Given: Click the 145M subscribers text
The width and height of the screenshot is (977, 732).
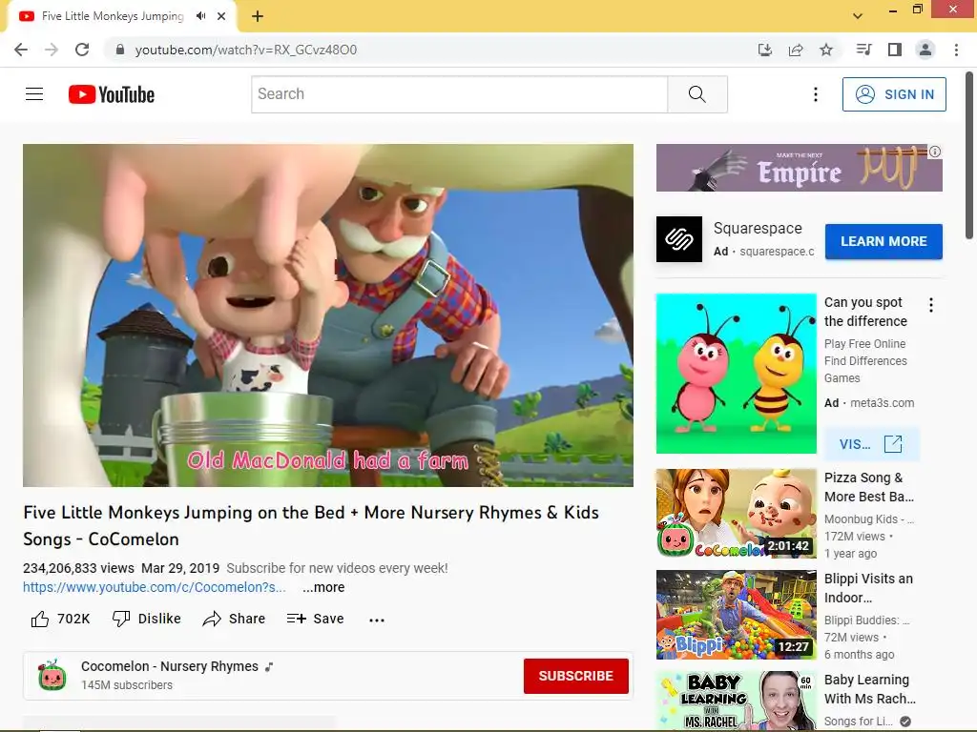Looking at the screenshot, I should point(127,685).
